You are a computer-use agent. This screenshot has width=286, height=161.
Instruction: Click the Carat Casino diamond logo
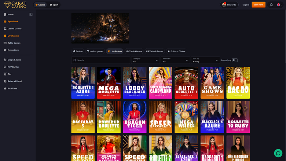click(x=15, y=5)
